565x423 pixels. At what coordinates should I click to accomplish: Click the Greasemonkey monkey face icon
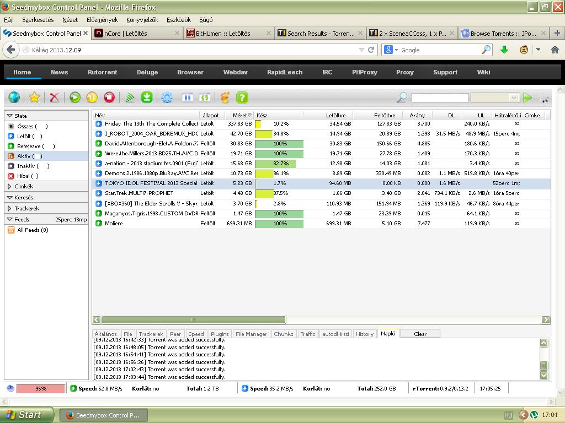tap(524, 50)
